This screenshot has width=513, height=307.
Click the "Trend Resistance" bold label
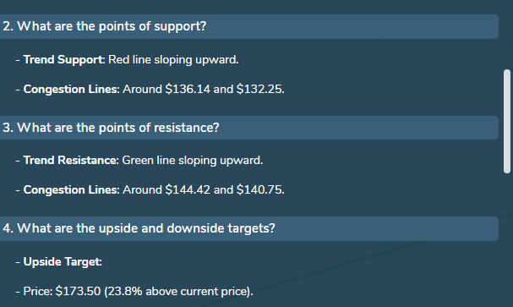point(70,161)
